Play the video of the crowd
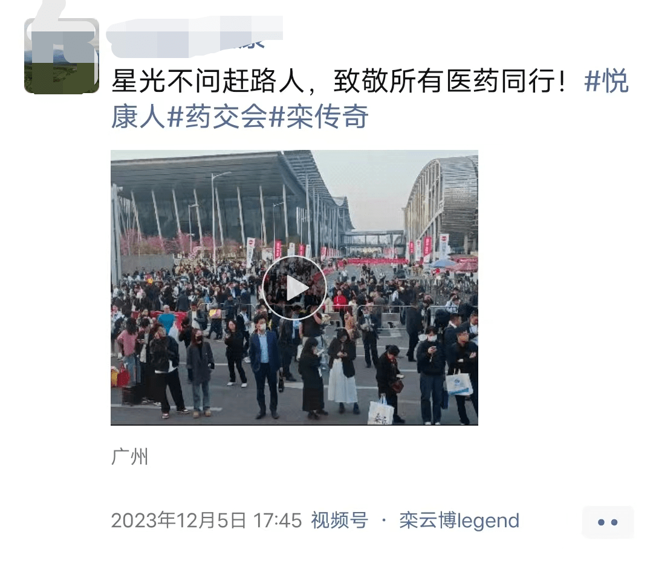 click(x=294, y=288)
